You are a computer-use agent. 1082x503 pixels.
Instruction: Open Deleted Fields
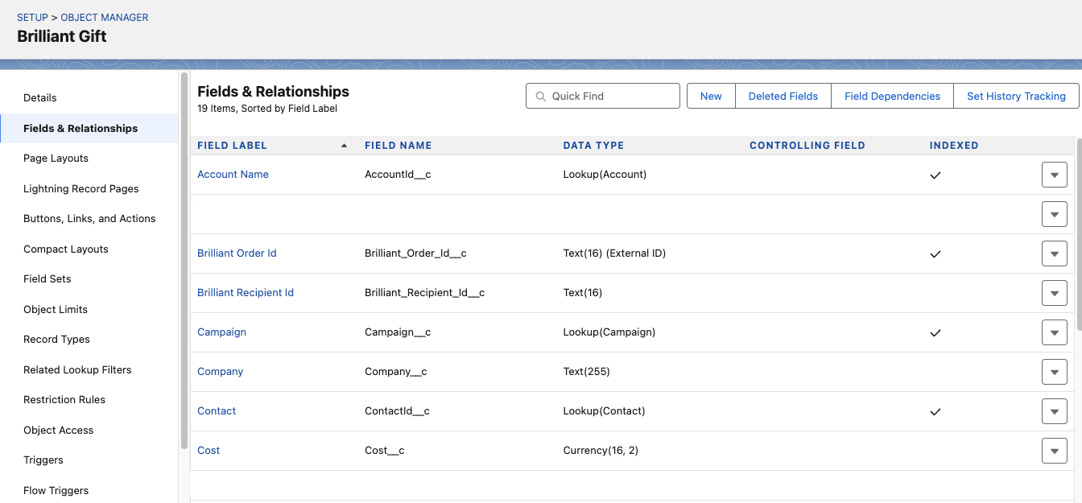783,97
